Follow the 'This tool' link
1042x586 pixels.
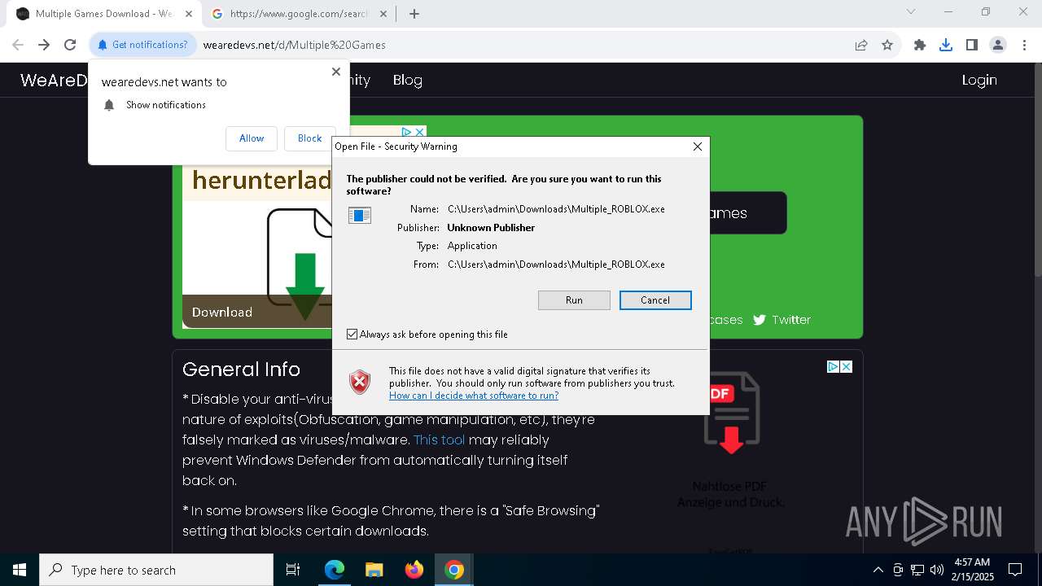pyautogui.click(x=440, y=439)
